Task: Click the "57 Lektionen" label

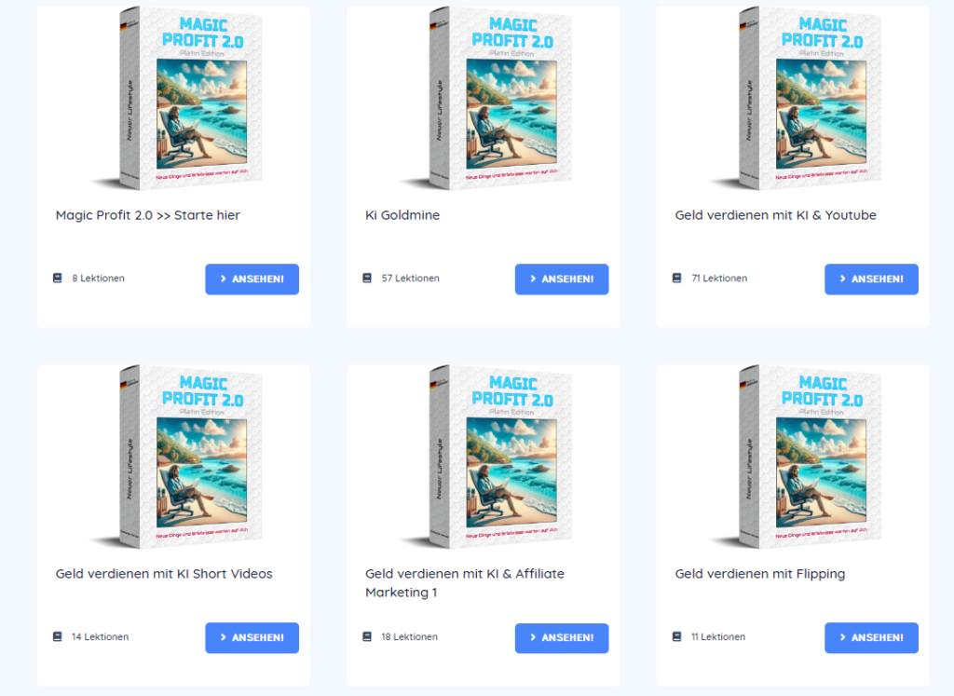Action: coord(410,278)
